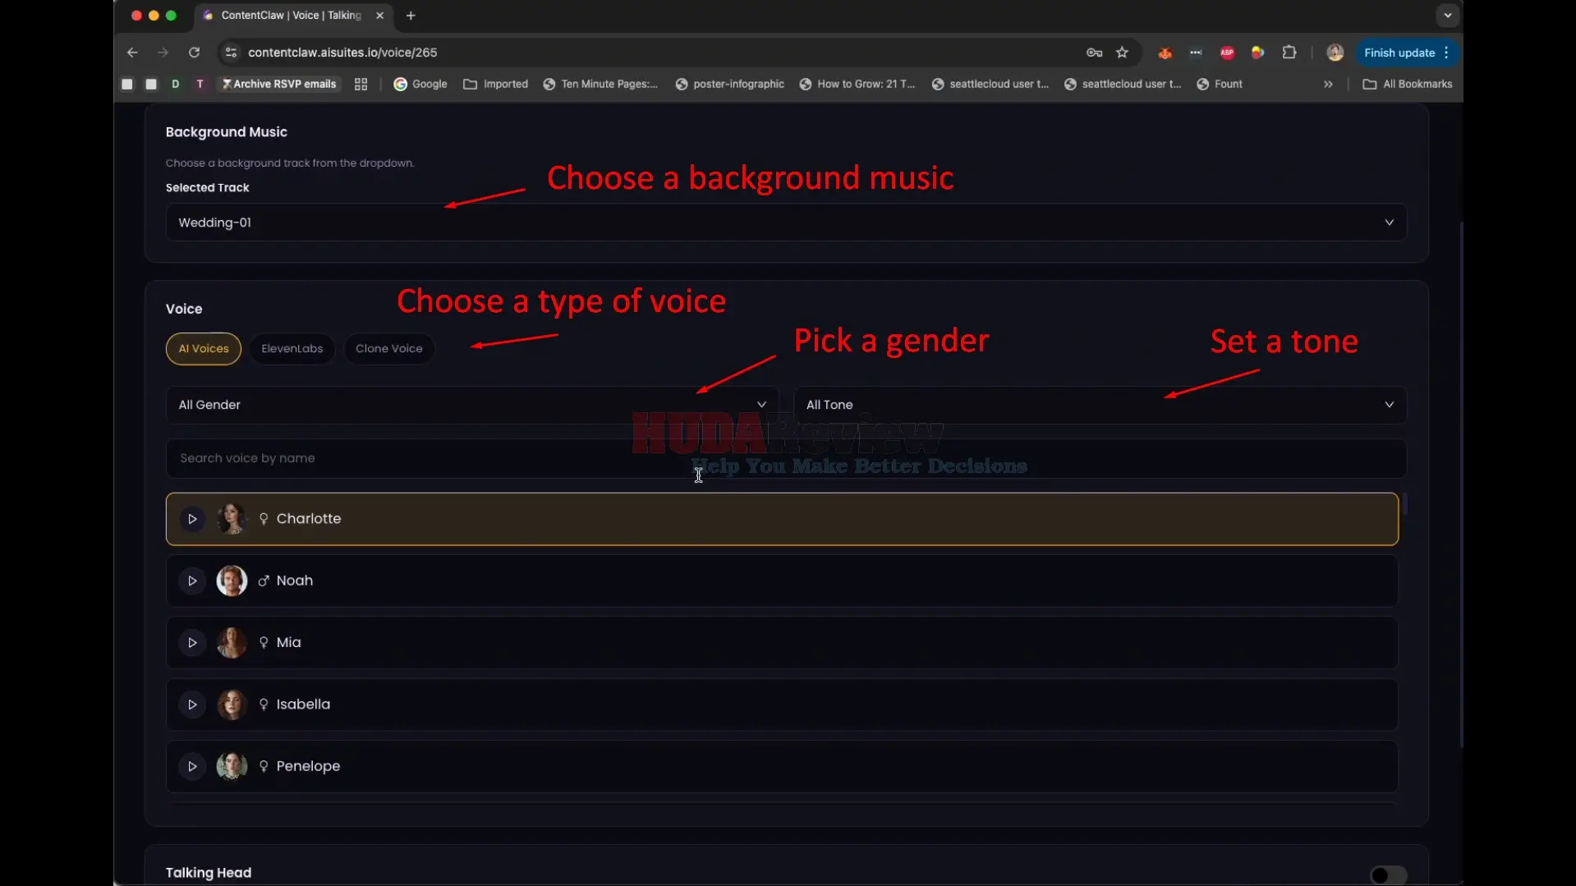Image resolution: width=1576 pixels, height=886 pixels.
Task: Bookmark this page with the star
Action: click(x=1122, y=53)
